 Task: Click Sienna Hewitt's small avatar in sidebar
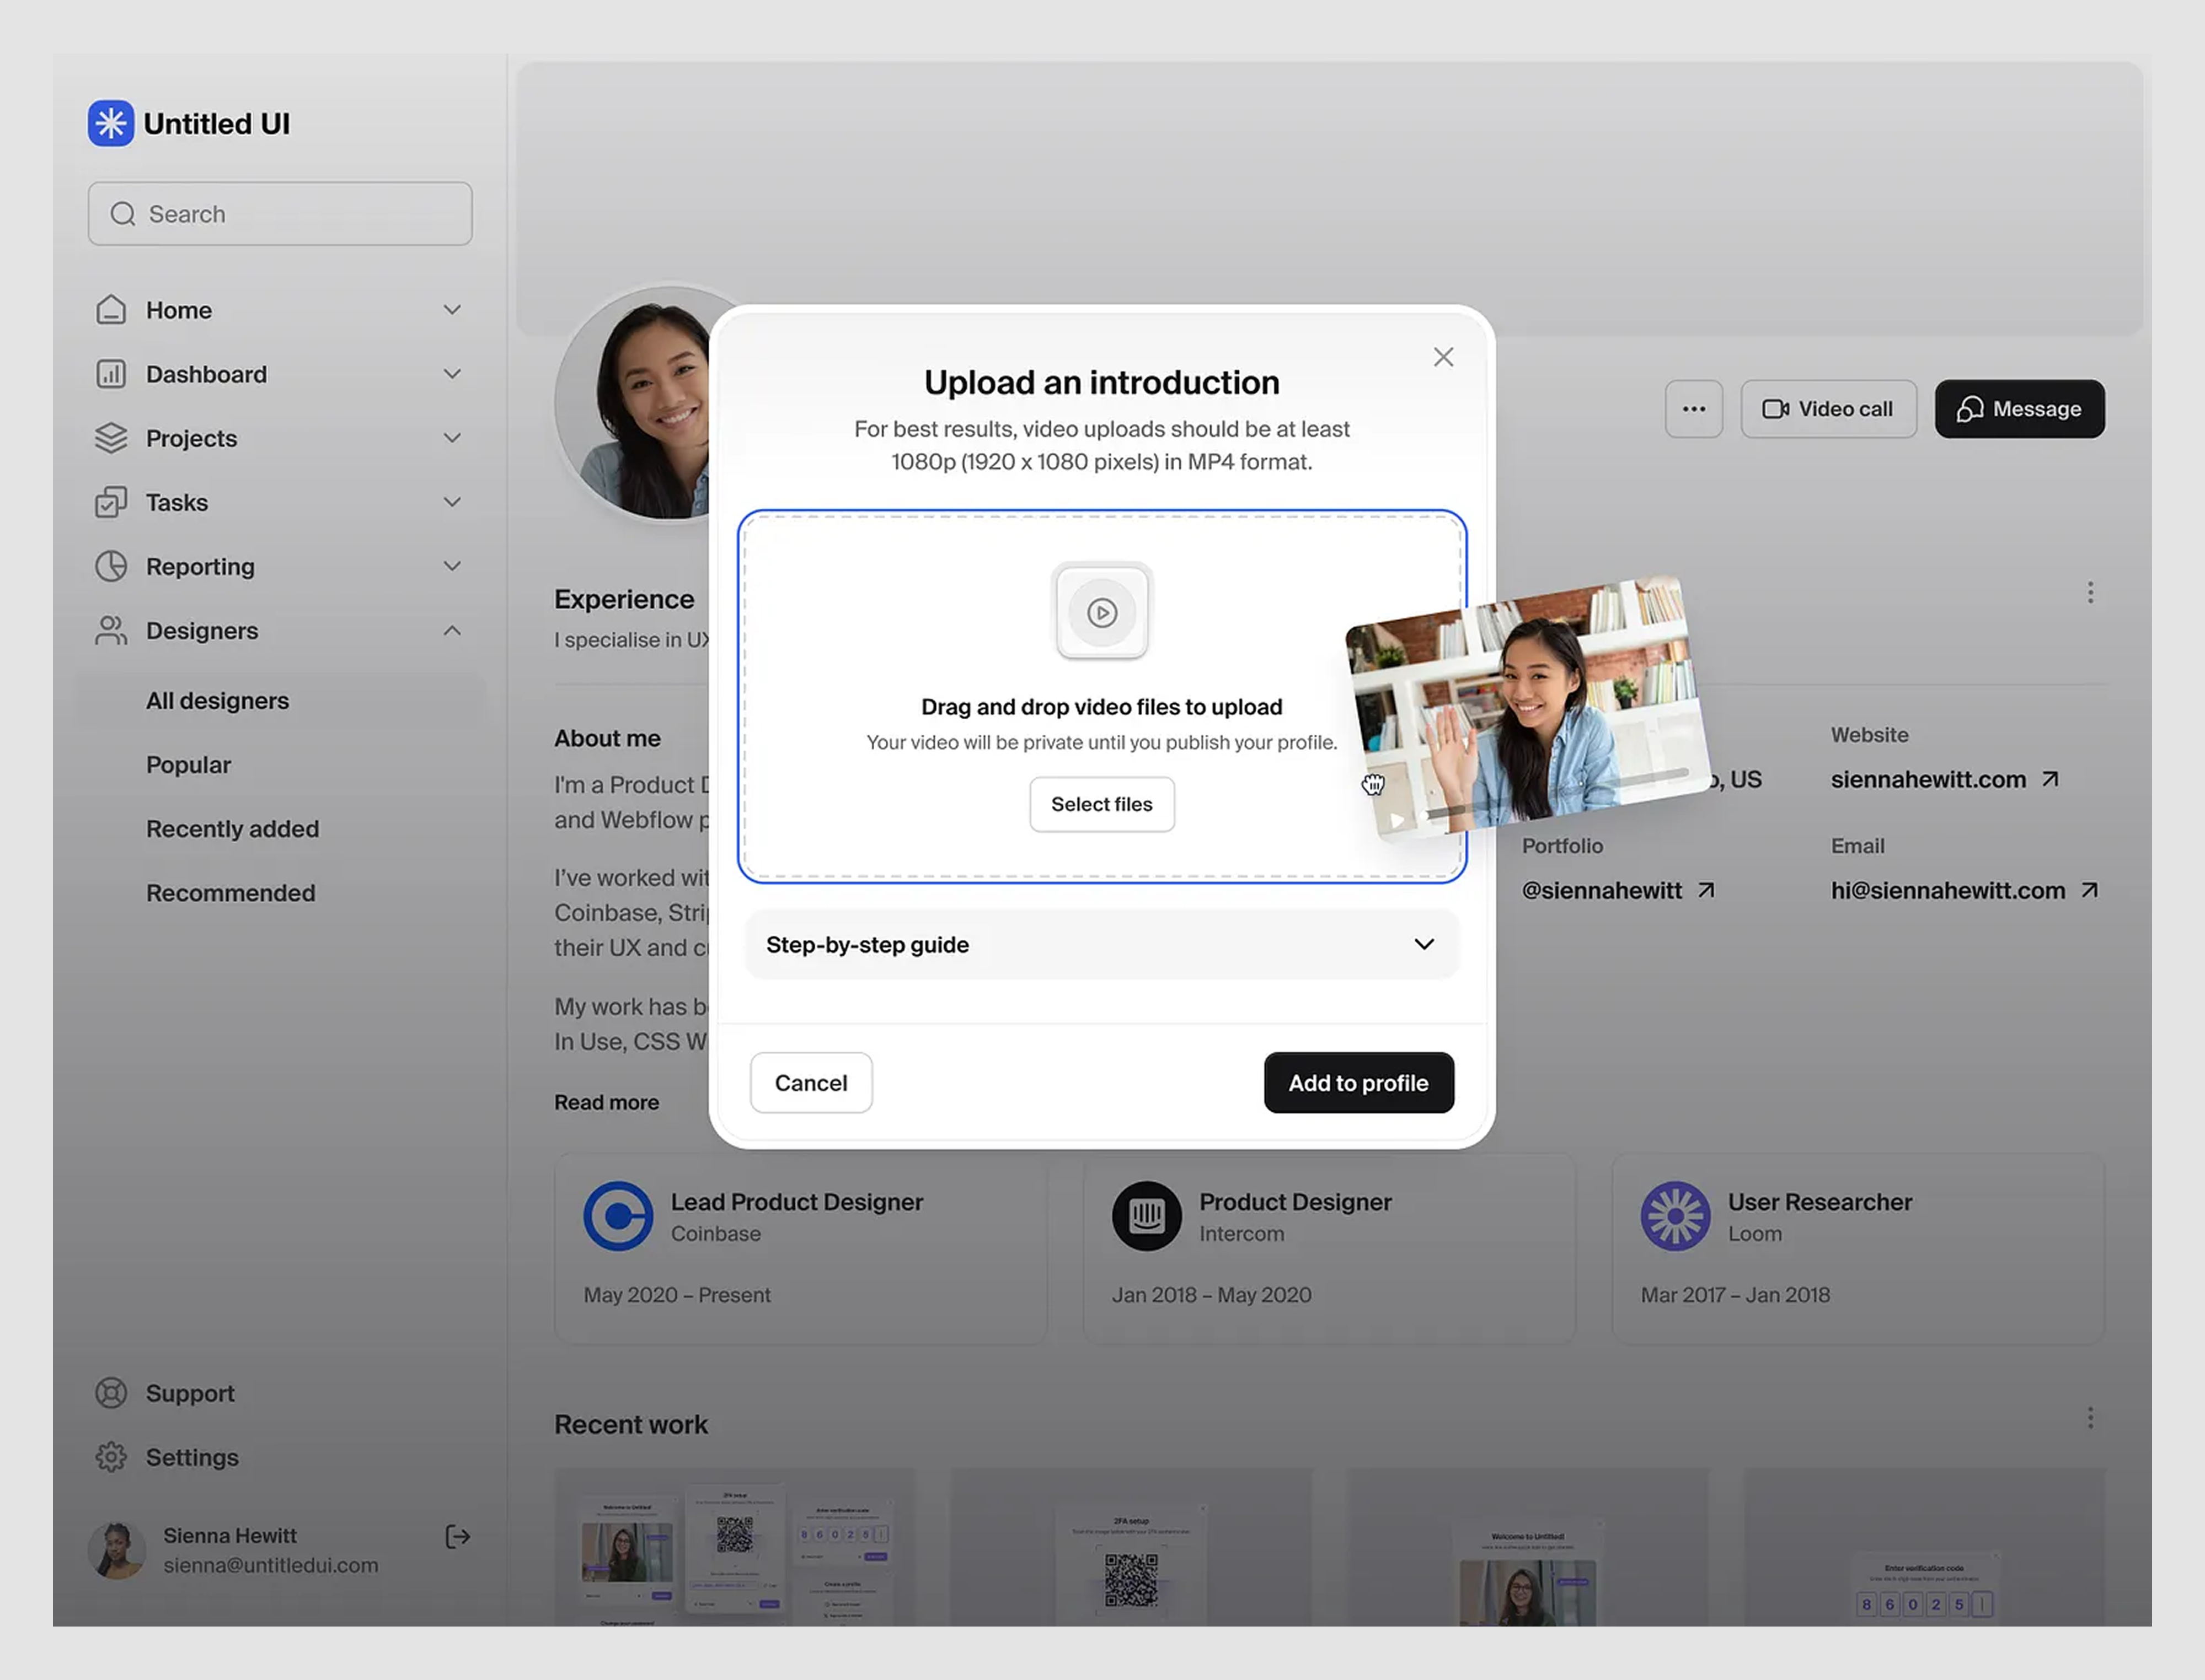(x=117, y=1550)
